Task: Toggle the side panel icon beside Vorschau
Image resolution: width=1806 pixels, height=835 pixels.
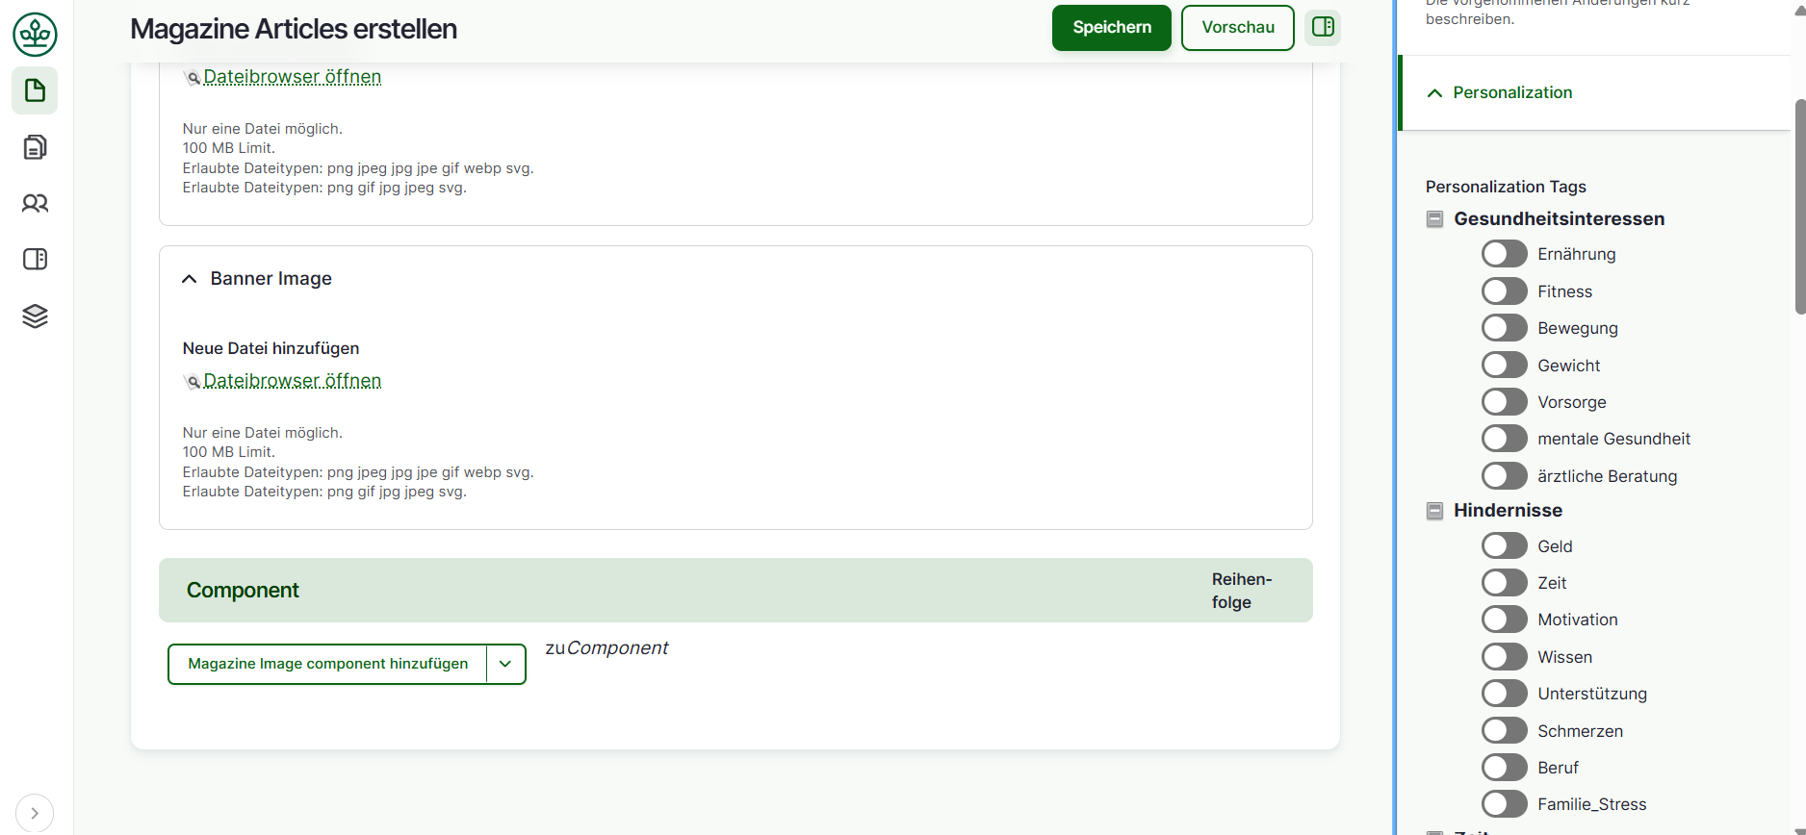Action: (x=1323, y=27)
